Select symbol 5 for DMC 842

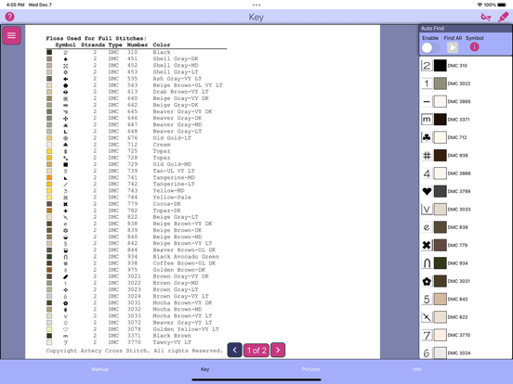(427, 299)
